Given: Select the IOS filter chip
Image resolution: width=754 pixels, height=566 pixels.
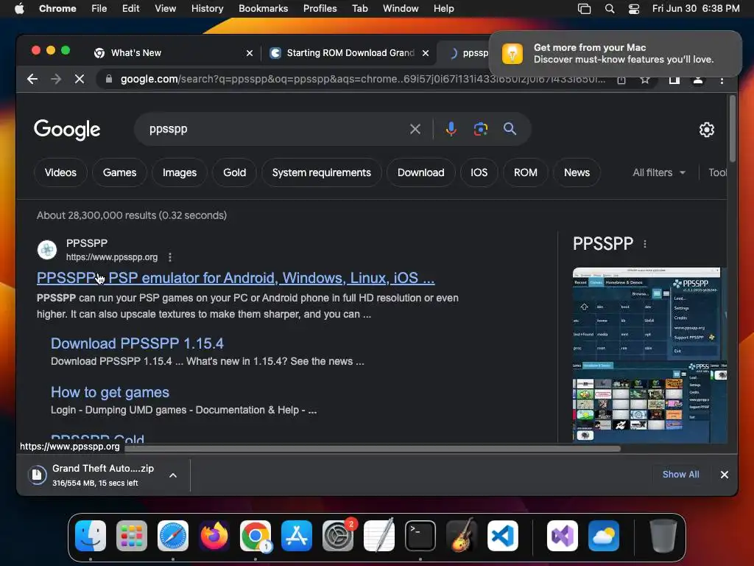Looking at the screenshot, I should tap(479, 172).
